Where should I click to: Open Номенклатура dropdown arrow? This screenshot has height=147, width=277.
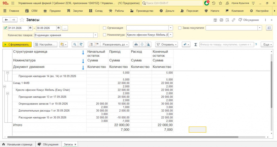click(171, 35)
